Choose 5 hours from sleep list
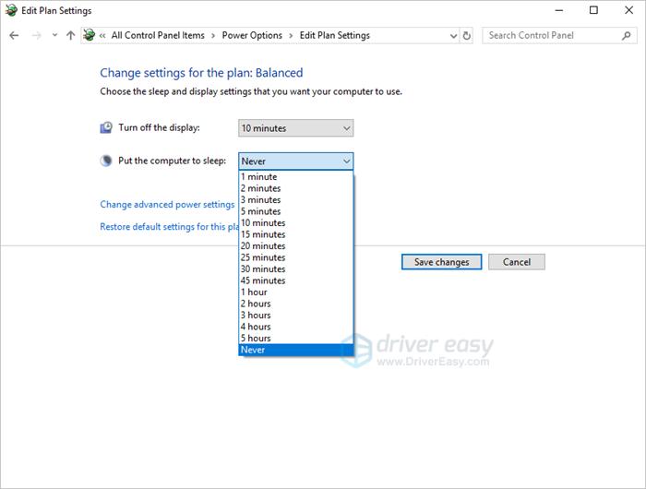Image resolution: width=646 pixels, height=489 pixels. tap(296, 339)
